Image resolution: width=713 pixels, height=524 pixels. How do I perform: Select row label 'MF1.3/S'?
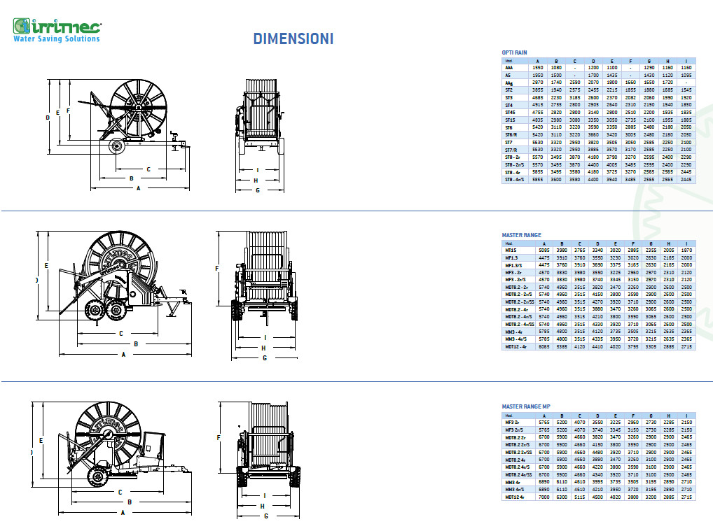pyautogui.click(x=514, y=265)
